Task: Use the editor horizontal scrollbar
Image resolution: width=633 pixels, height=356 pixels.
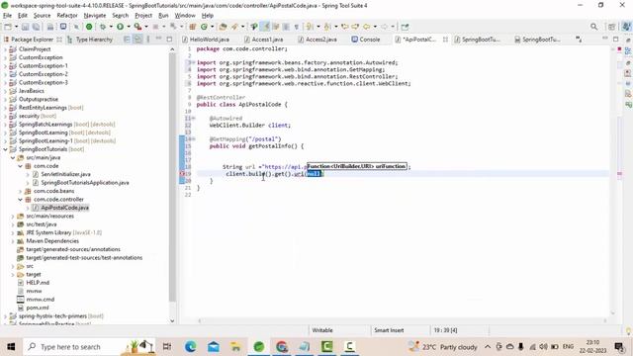Action: [x=402, y=320]
